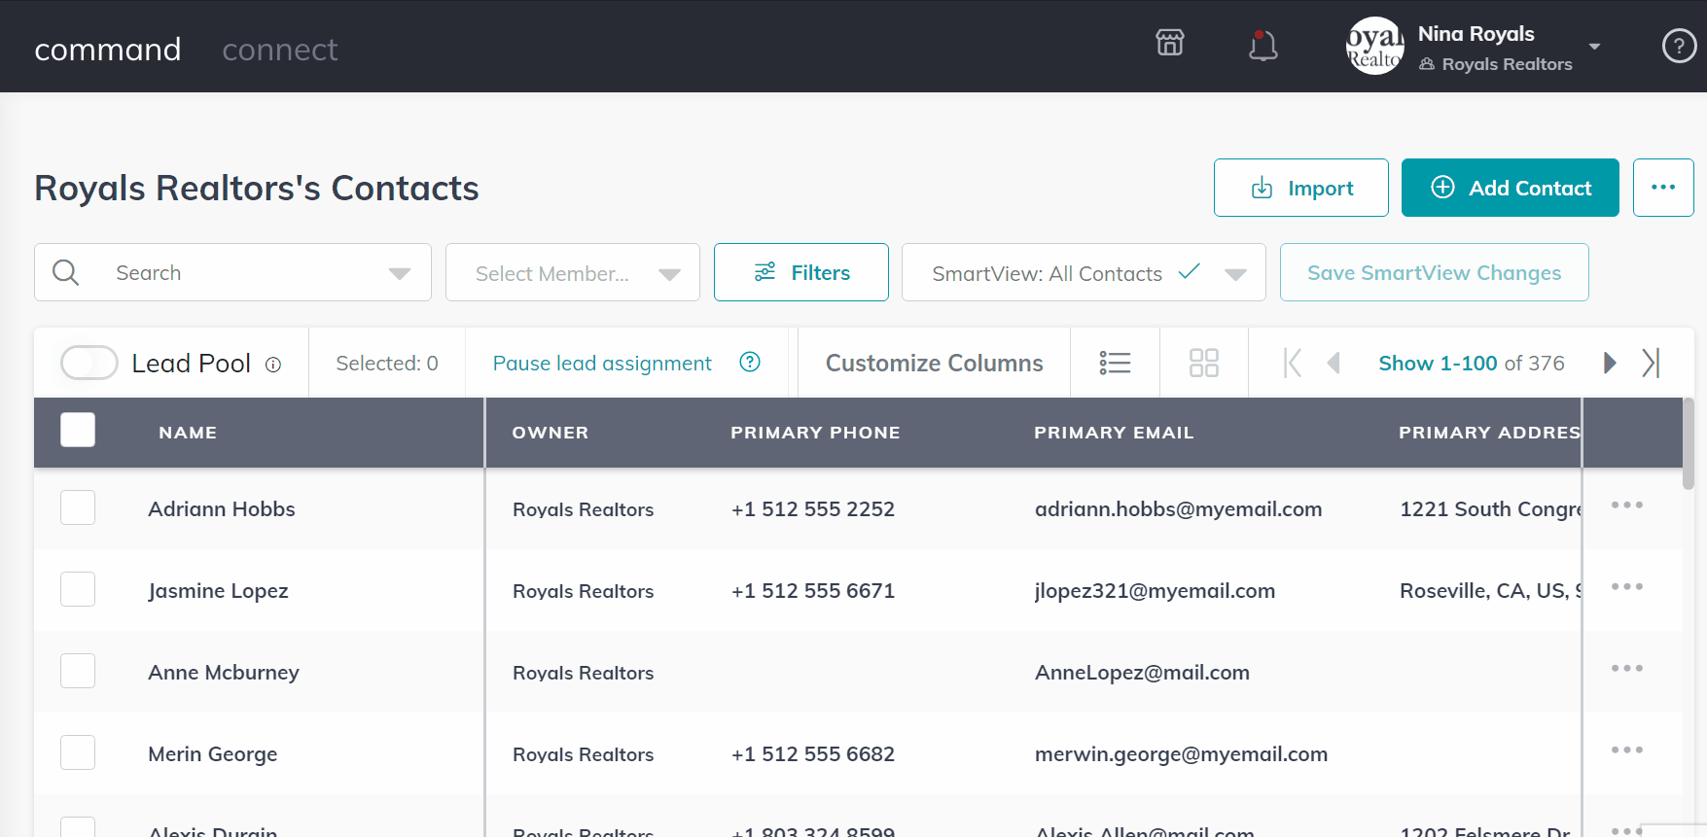Image resolution: width=1707 pixels, height=837 pixels.
Task: Sort by the OWNER column header
Action: [x=551, y=433]
